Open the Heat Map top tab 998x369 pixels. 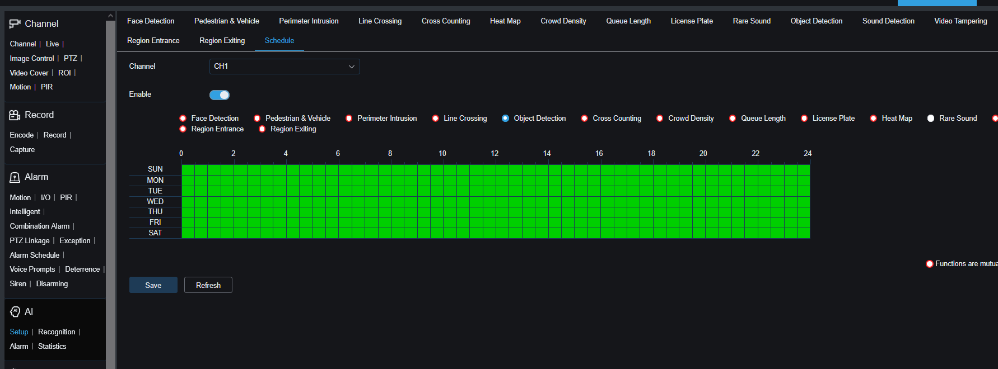(x=505, y=21)
